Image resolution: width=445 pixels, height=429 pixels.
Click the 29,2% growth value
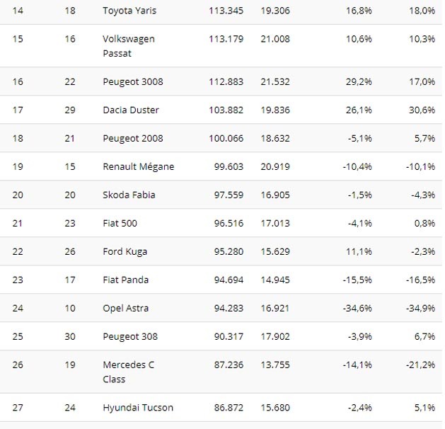(x=359, y=81)
